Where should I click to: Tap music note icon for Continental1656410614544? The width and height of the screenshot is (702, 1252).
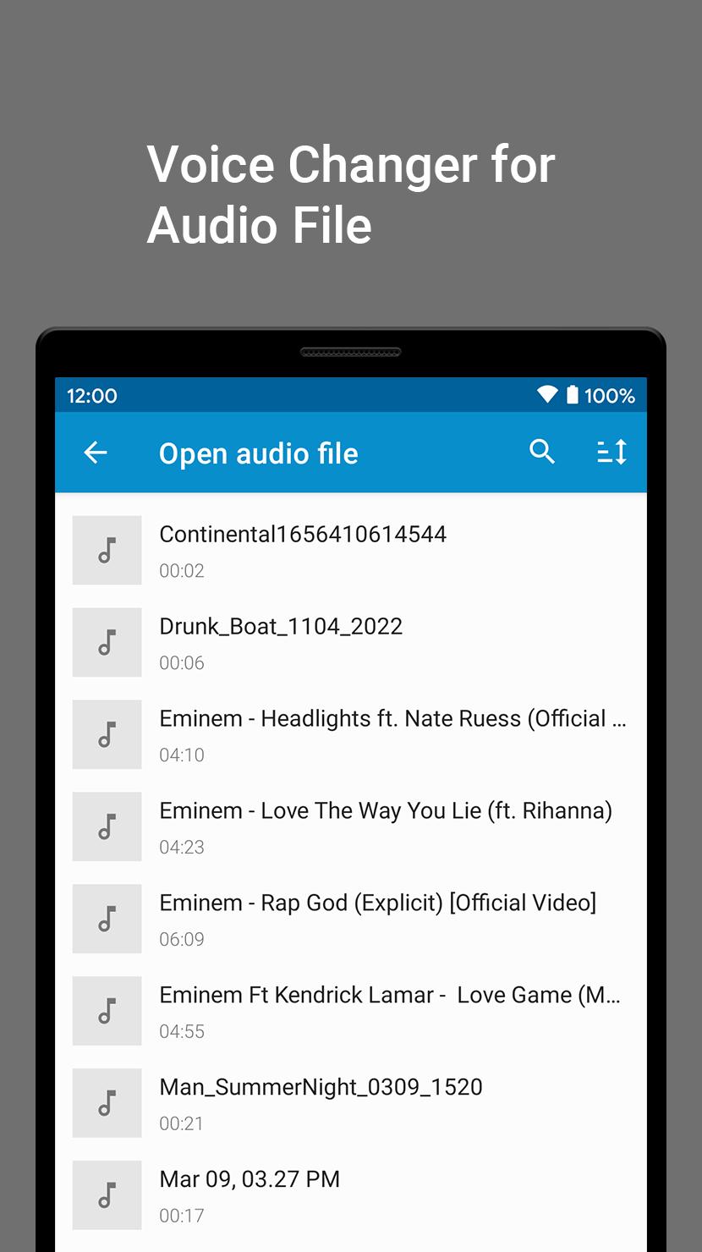(107, 550)
